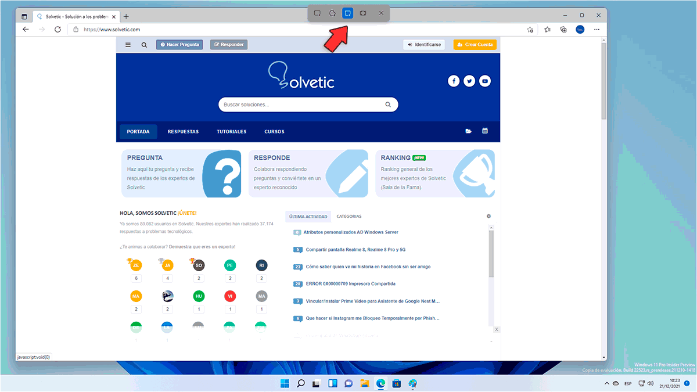Viewport: 697px width, 392px height.
Task: Click the Responder button
Action: pos(228,44)
